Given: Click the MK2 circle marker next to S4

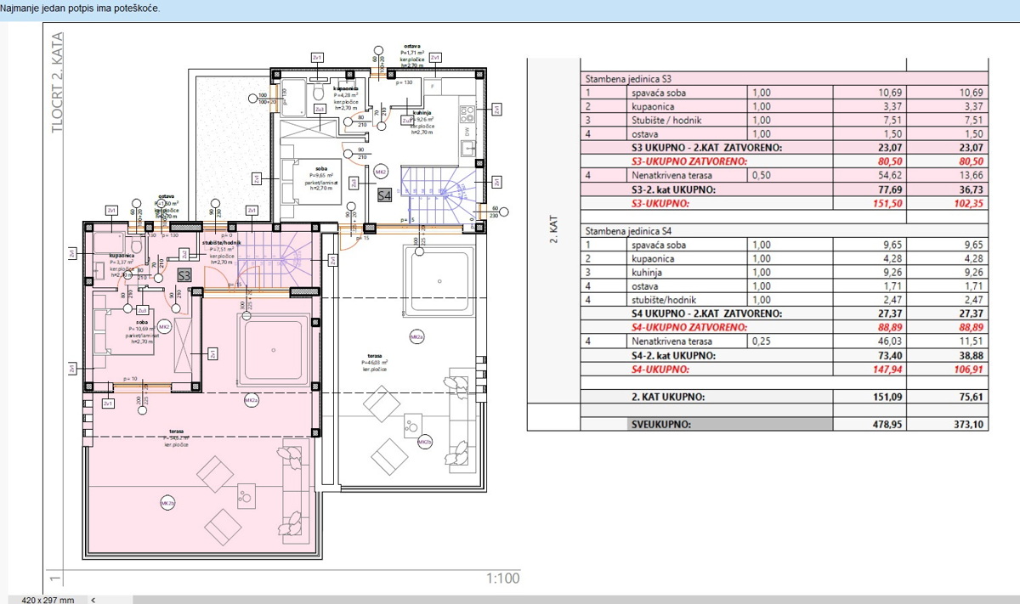Looking at the screenshot, I should [x=382, y=171].
